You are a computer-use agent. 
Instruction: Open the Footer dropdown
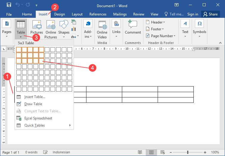[155, 29]
